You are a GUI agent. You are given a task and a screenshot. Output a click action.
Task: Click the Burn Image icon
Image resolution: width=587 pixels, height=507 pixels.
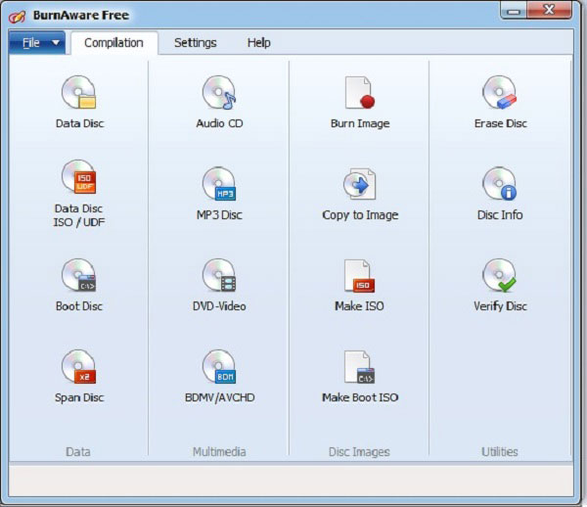pos(360,102)
